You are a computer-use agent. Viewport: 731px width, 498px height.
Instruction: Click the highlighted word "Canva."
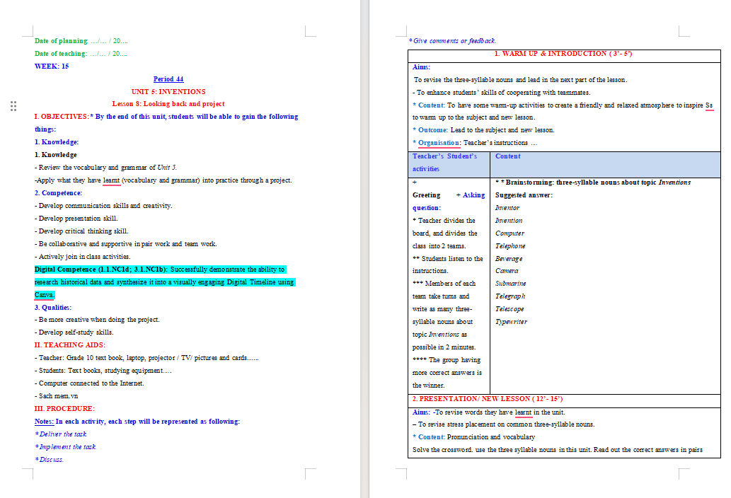(45, 295)
